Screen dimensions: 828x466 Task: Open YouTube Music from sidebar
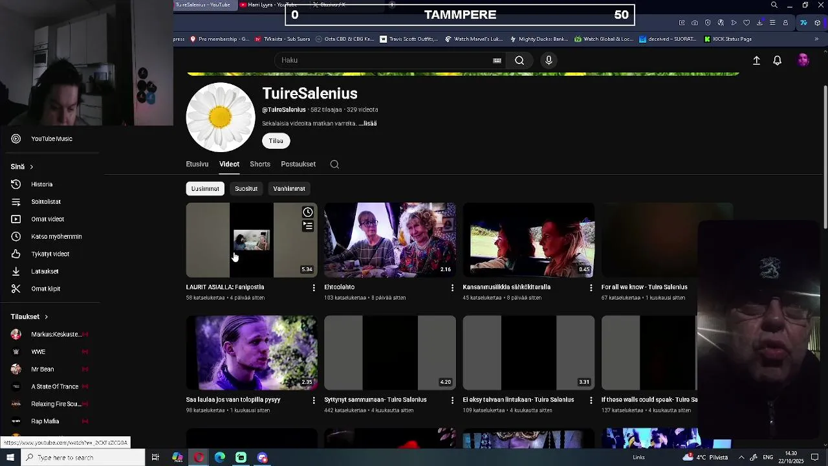click(52, 139)
